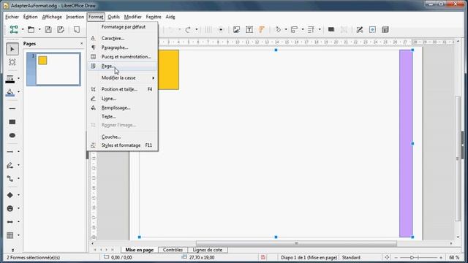Open the Redo history dropdown arrow

(x=197, y=29)
